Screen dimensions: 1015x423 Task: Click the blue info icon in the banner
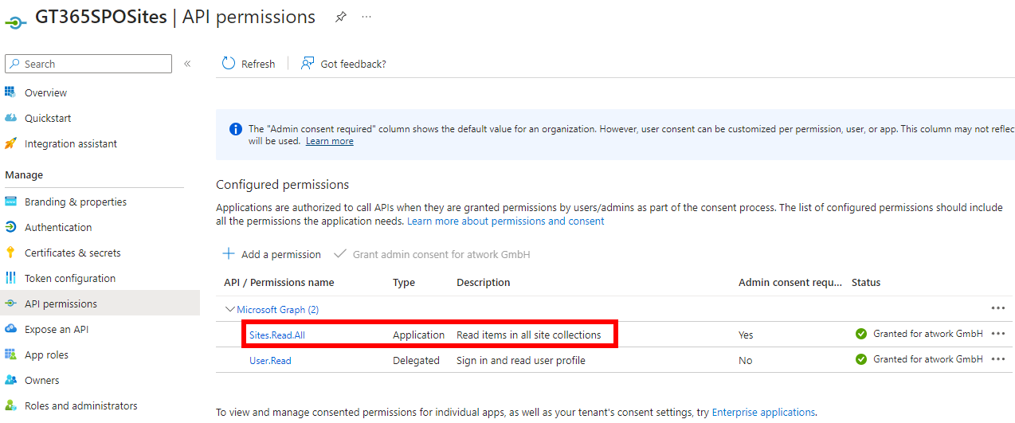[236, 129]
